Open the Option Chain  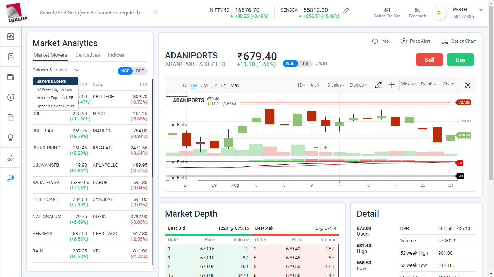point(459,41)
